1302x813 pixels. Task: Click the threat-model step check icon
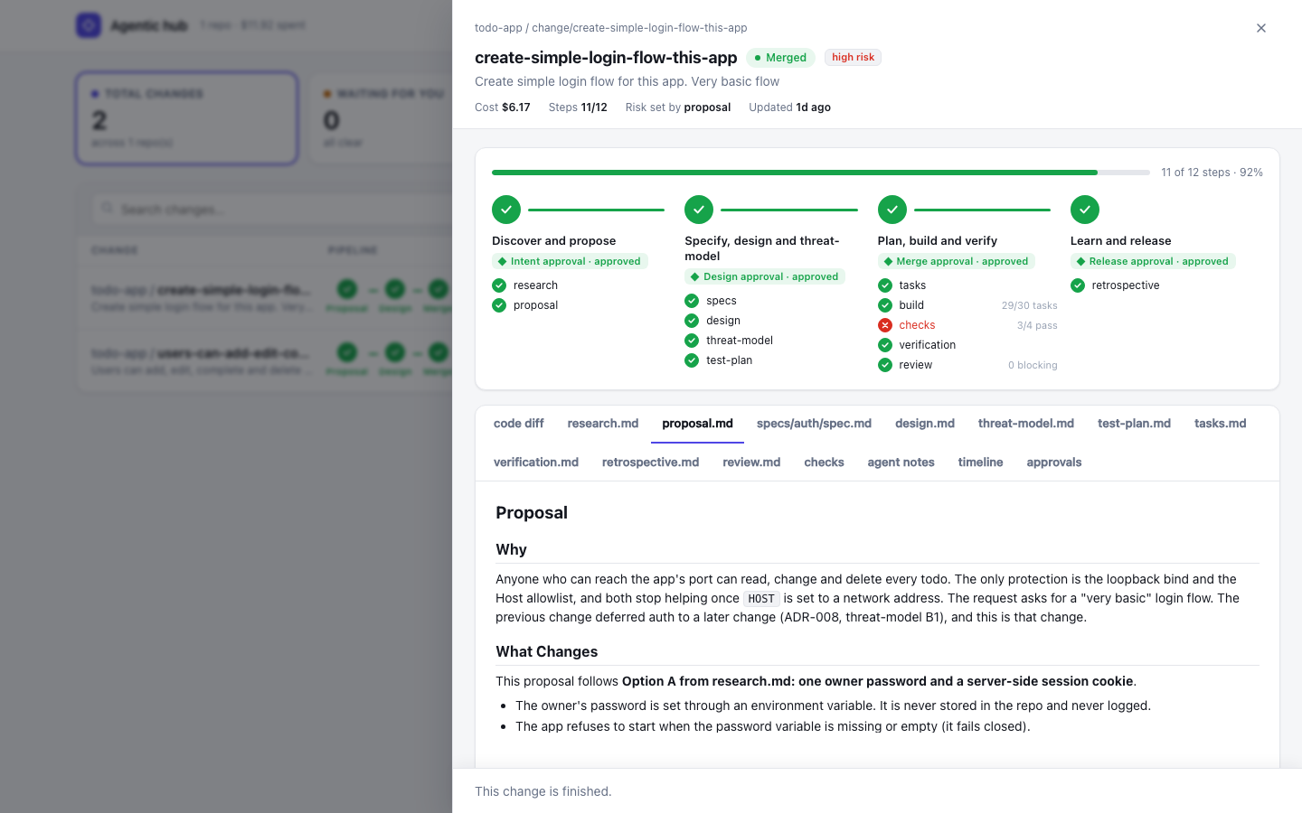[692, 341]
